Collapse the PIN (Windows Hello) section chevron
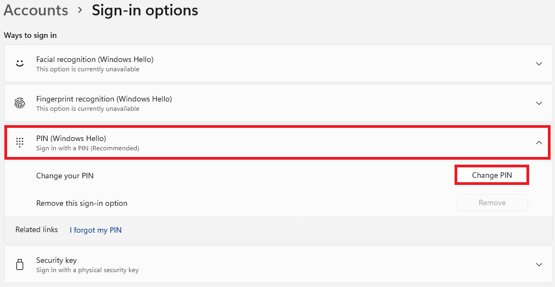The image size is (555, 287). pos(539,143)
